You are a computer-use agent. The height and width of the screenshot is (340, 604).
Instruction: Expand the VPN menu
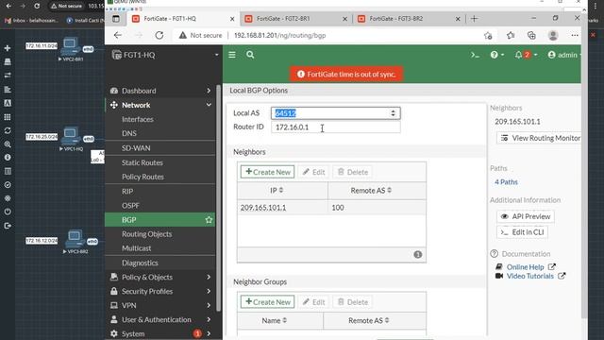click(x=160, y=305)
